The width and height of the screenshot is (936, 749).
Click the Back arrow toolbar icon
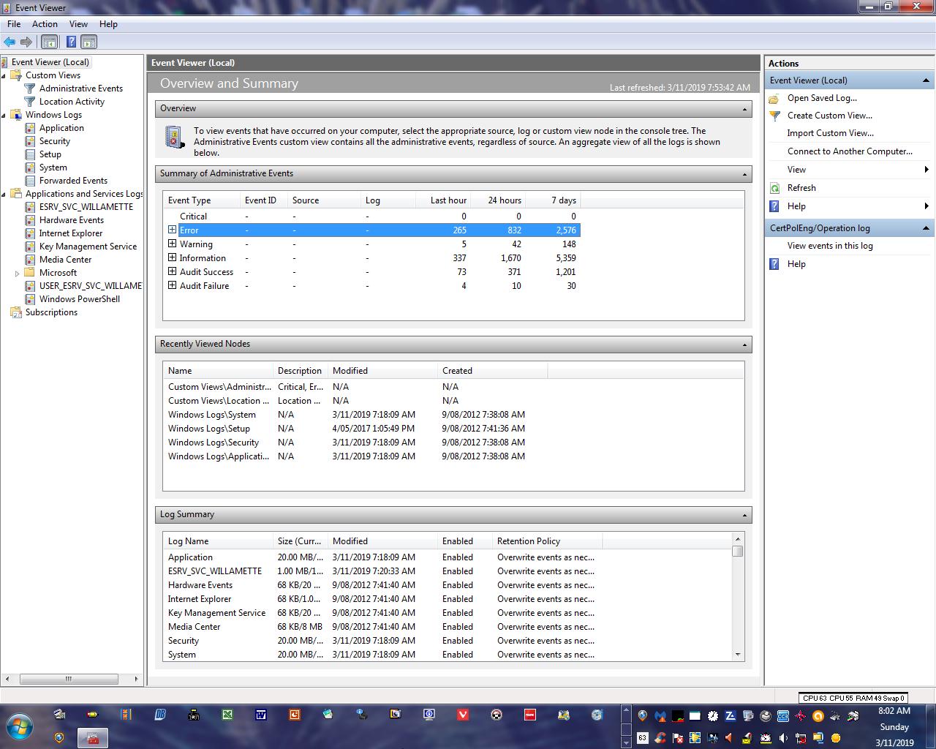(10, 42)
